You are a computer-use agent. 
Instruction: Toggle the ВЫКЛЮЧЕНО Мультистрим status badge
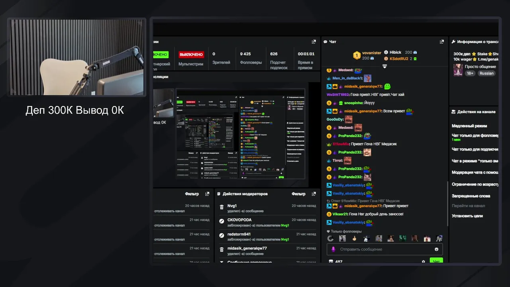(x=191, y=55)
